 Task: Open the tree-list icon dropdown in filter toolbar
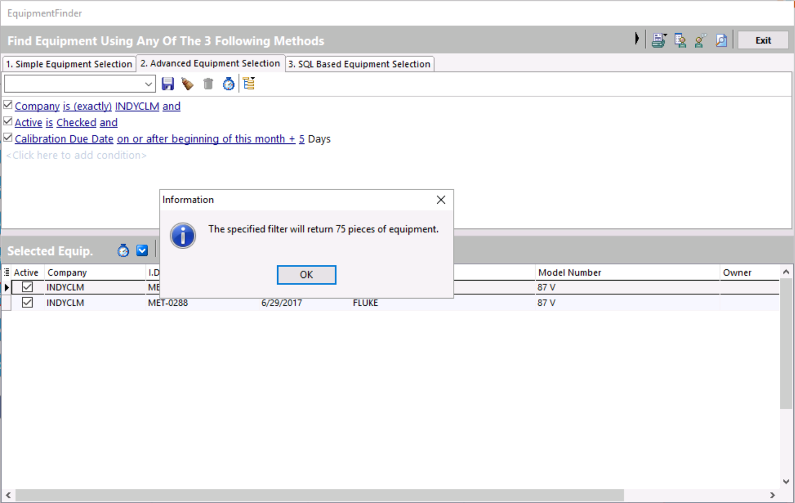(249, 84)
